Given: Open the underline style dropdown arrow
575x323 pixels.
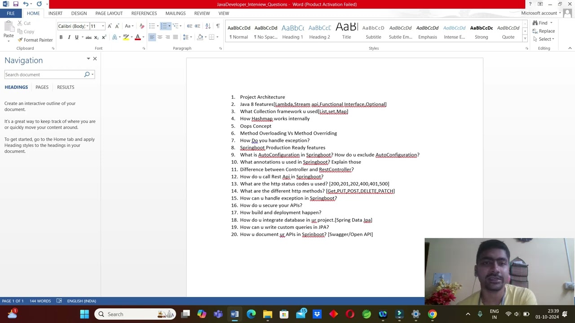Looking at the screenshot, I should point(82,37).
